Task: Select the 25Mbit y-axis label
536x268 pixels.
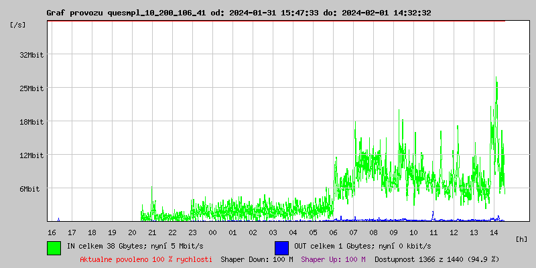Action: 31,88
